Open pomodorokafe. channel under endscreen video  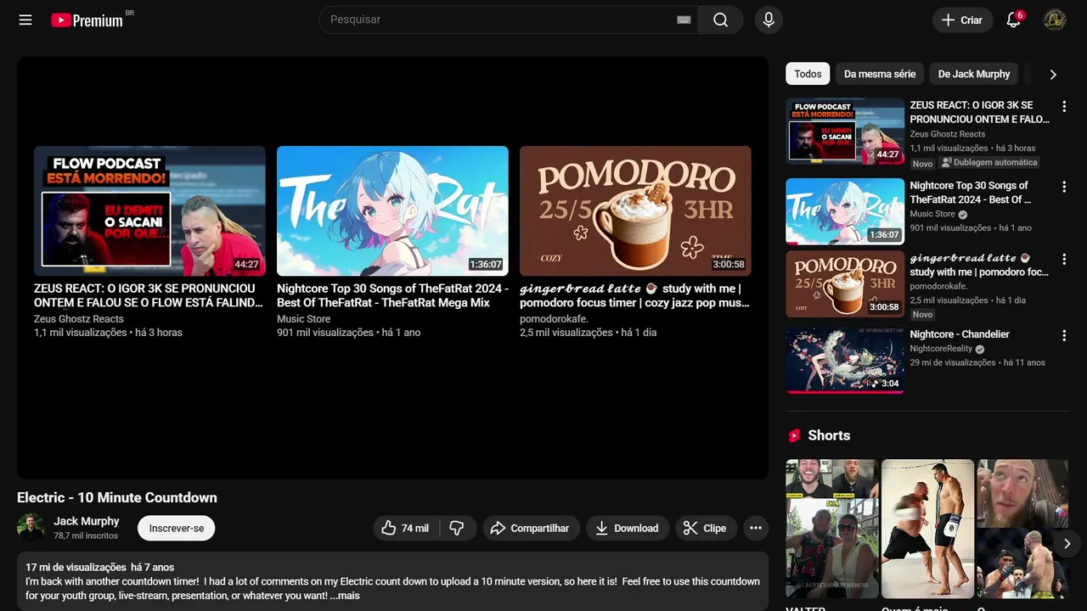554,319
